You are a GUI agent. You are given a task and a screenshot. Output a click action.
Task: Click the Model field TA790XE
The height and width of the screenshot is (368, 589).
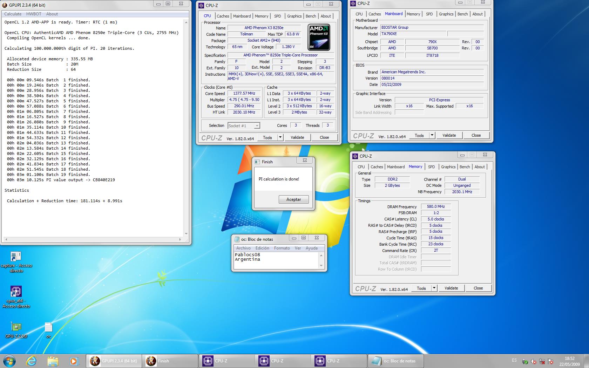tap(413, 34)
